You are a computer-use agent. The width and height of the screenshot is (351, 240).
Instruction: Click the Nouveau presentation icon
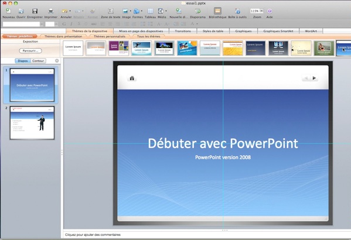pos(8,11)
